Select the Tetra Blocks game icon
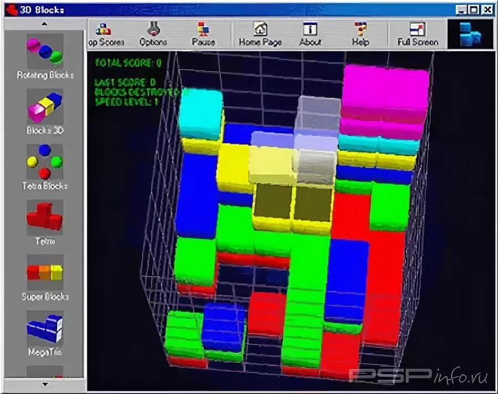Screen dimensions: 498x394 click(45, 162)
